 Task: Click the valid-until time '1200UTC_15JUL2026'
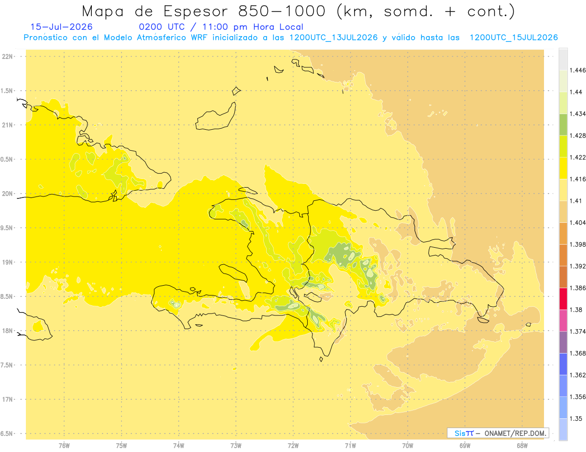point(513,38)
